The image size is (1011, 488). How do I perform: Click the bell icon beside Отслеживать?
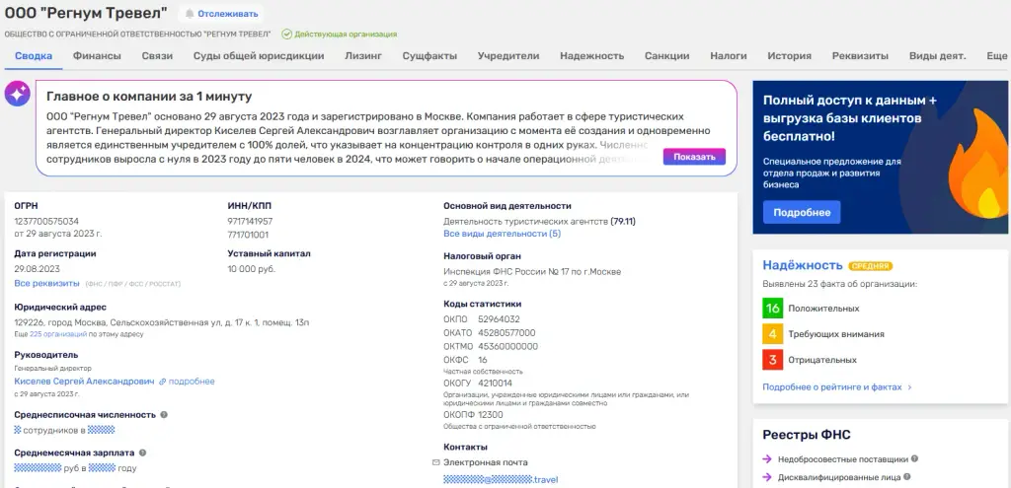[189, 14]
